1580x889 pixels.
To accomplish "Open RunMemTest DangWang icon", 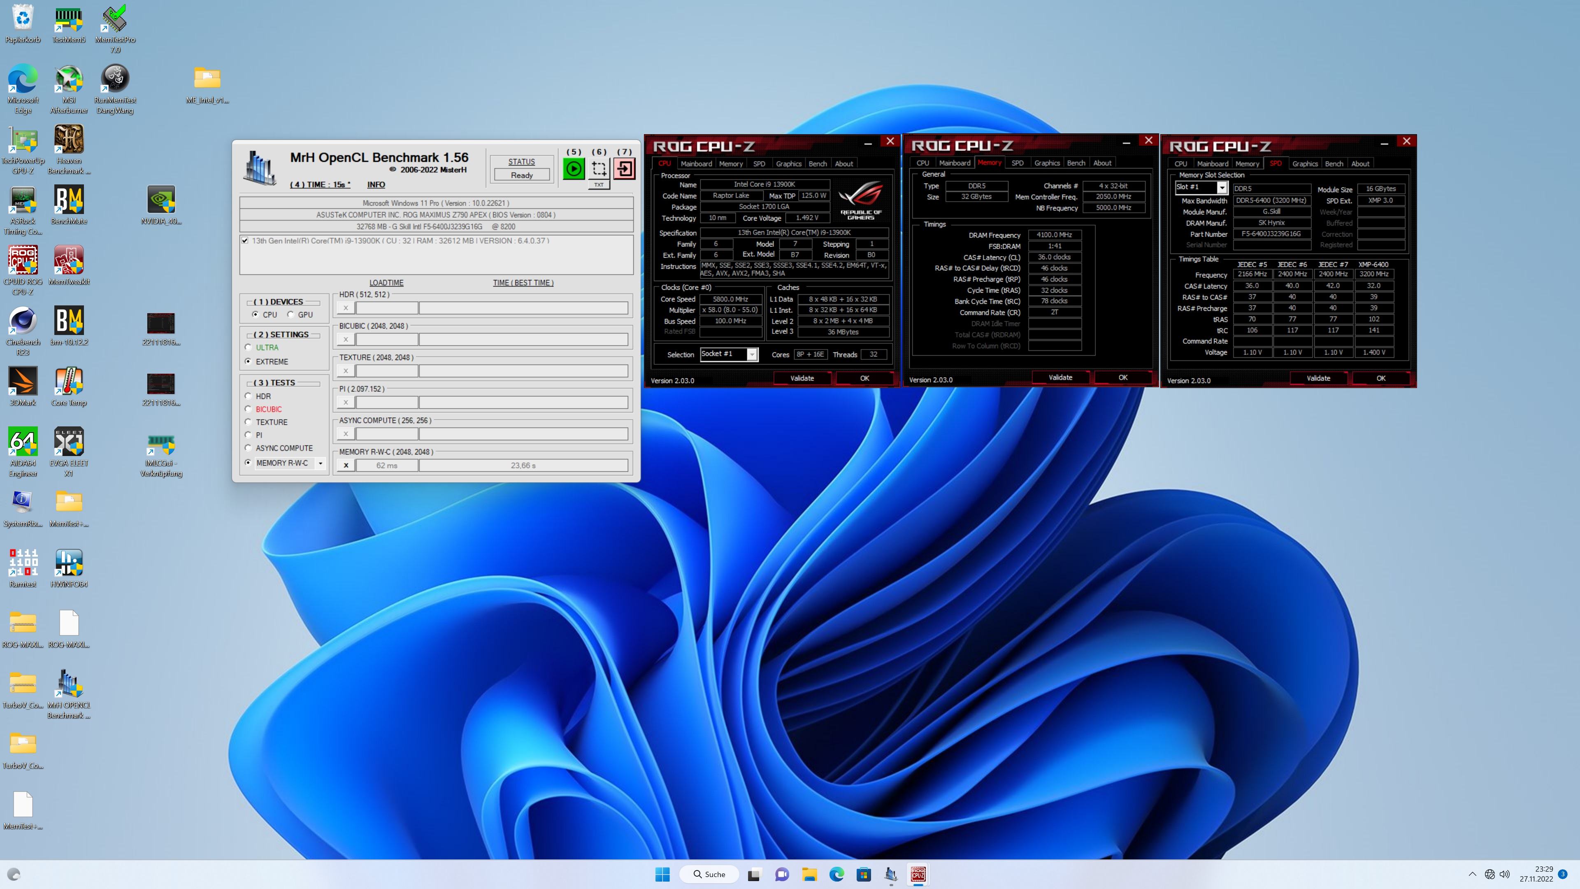I will coord(115,89).
